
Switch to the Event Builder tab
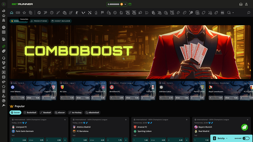[x=61, y=21]
